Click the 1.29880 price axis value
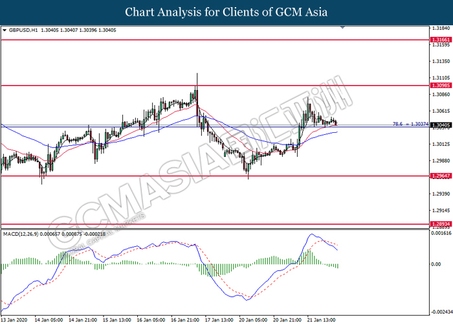453x324 pixels. click(441, 161)
